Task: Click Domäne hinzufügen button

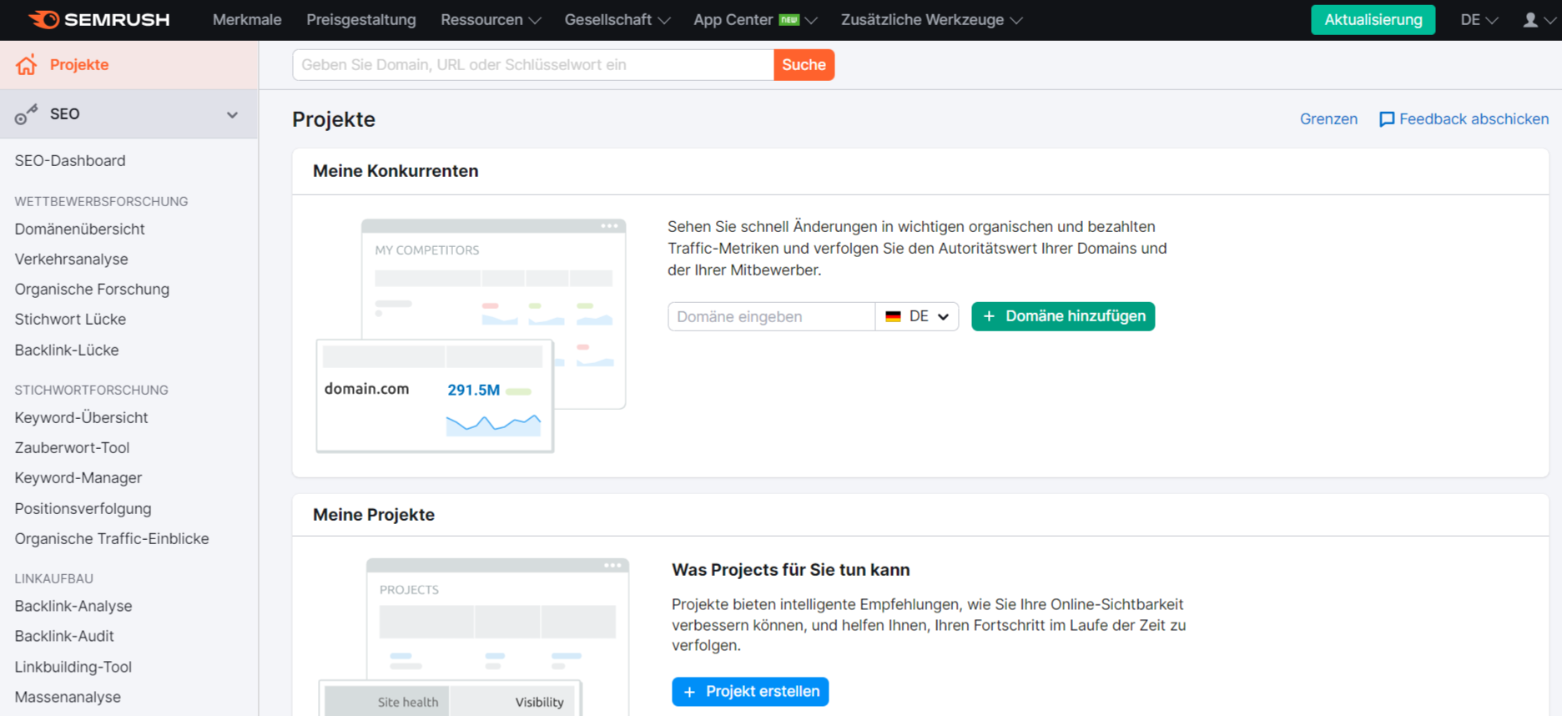Action: pyautogui.click(x=1063, y=316)
